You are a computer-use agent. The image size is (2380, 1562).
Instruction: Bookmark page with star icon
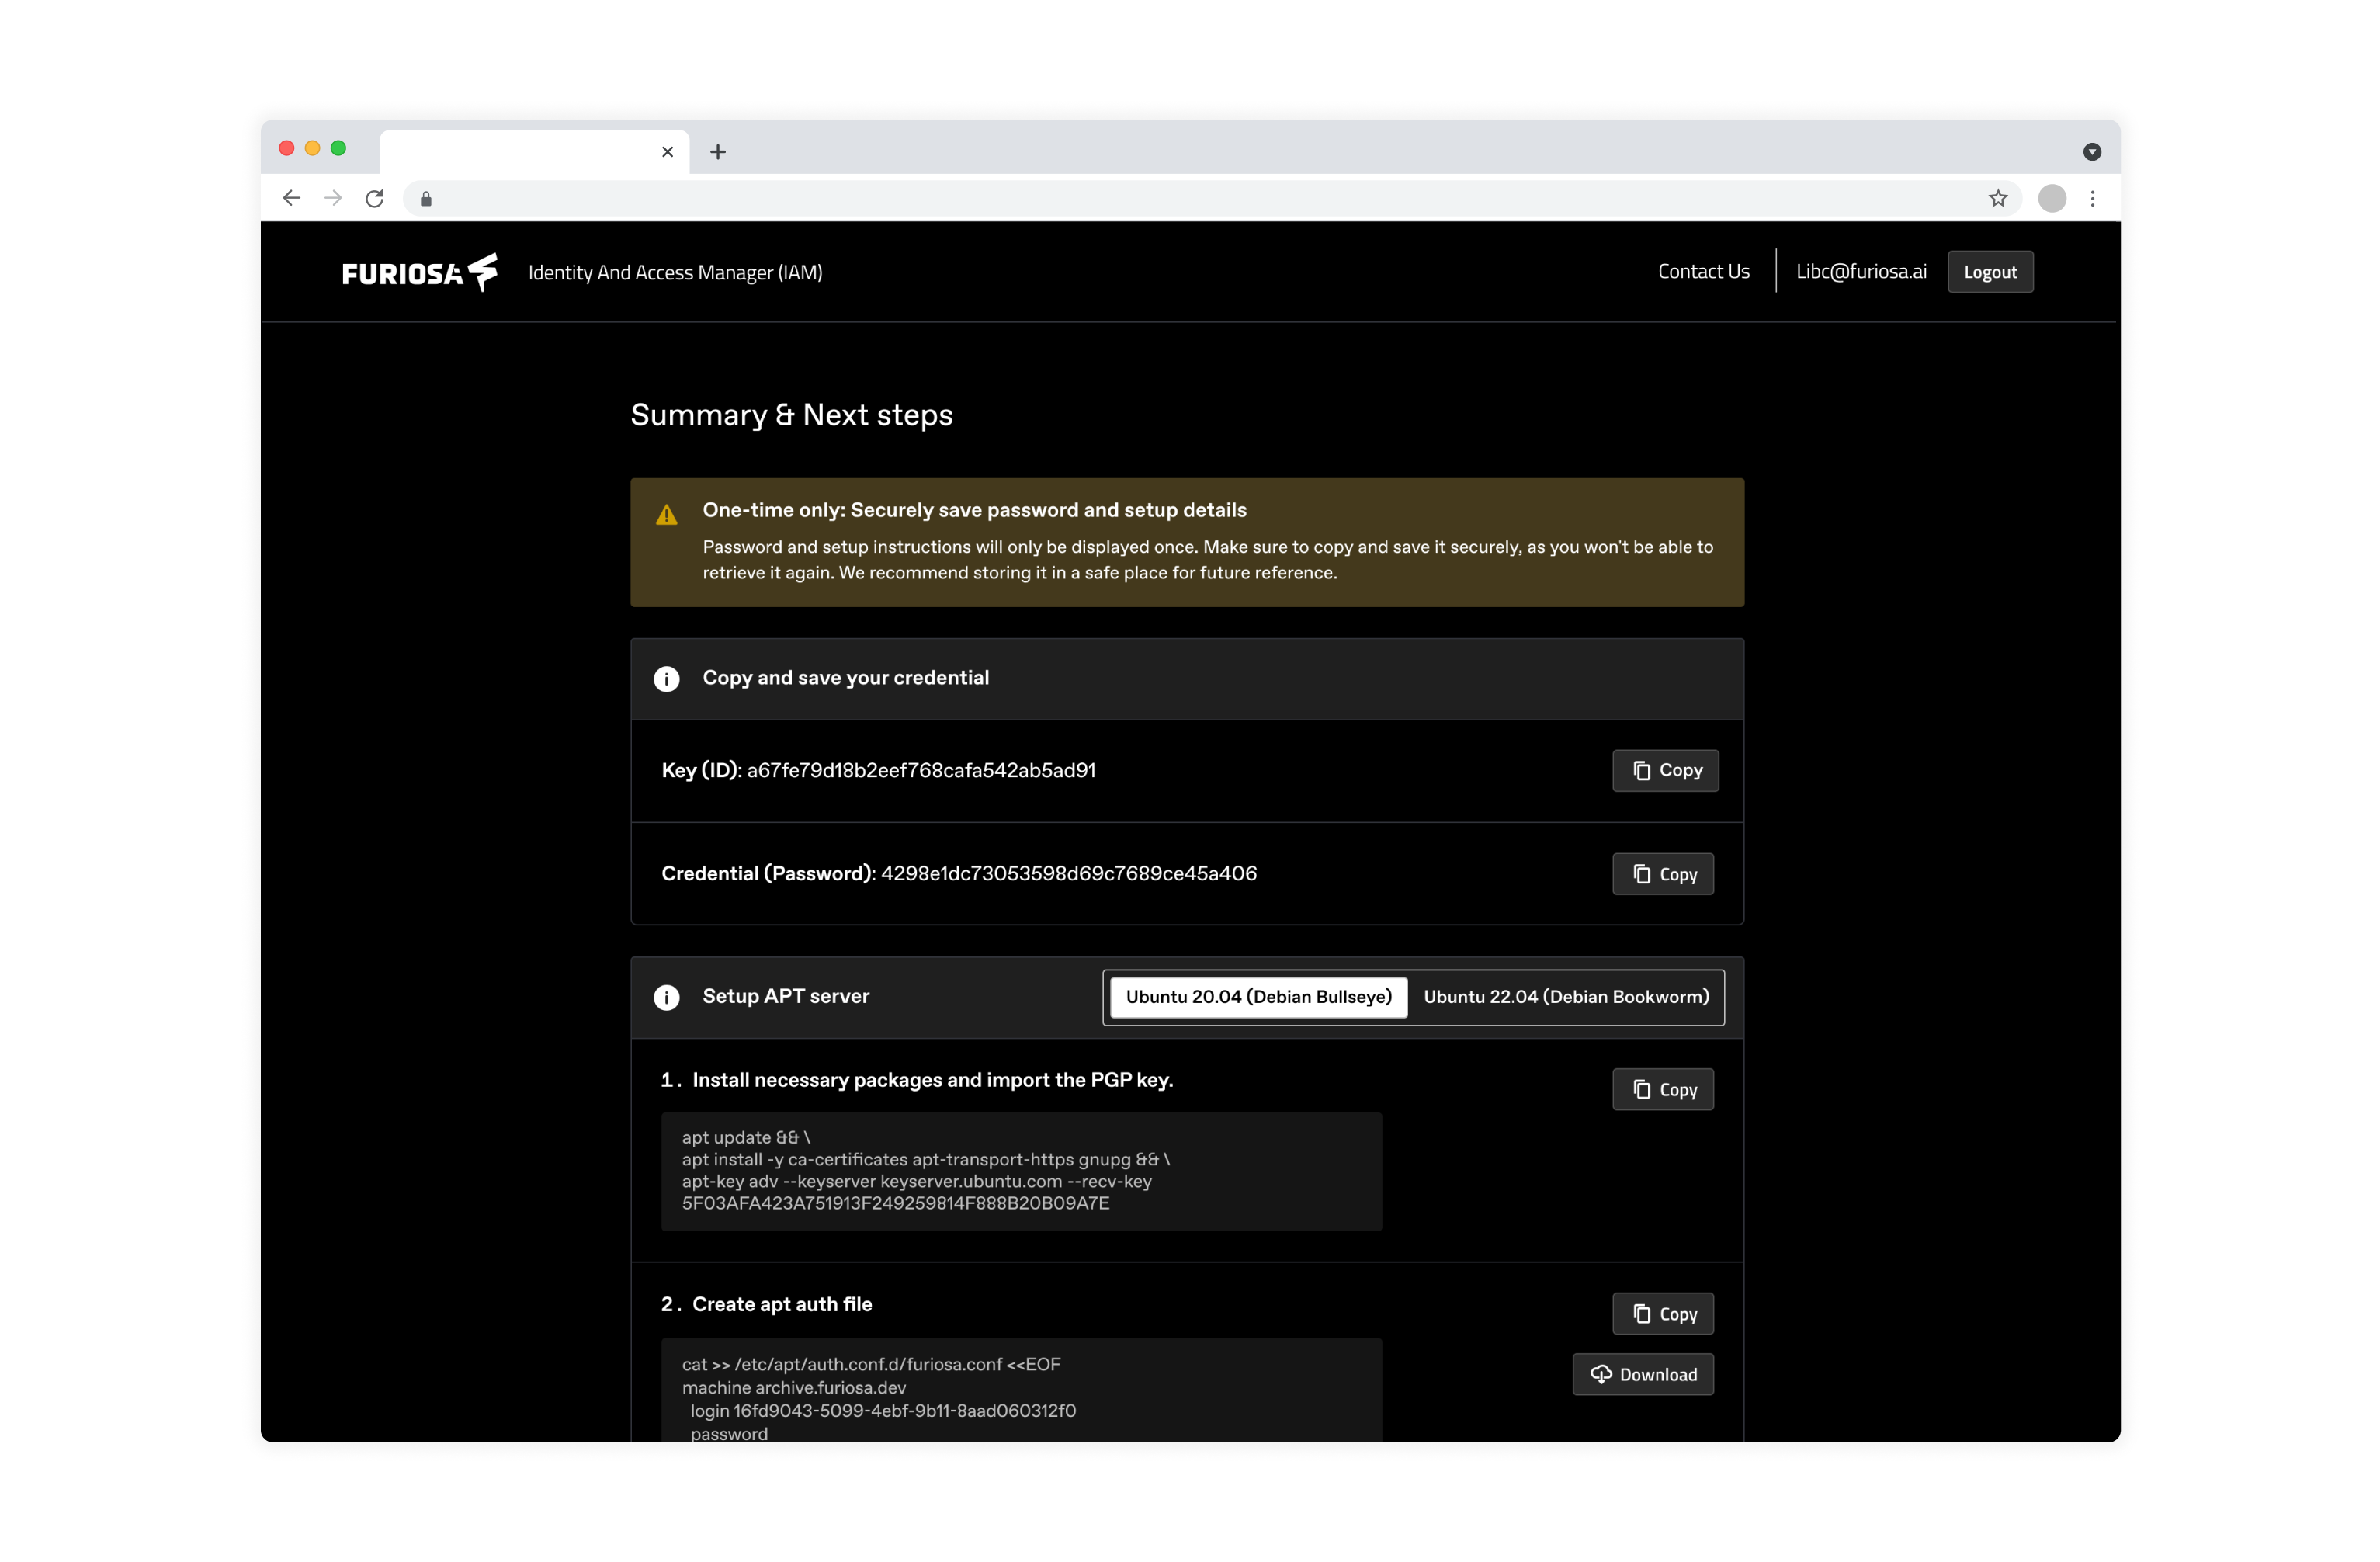[1997, 198]
